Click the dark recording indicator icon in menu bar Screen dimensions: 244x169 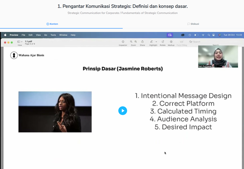[x=183, y=35]
